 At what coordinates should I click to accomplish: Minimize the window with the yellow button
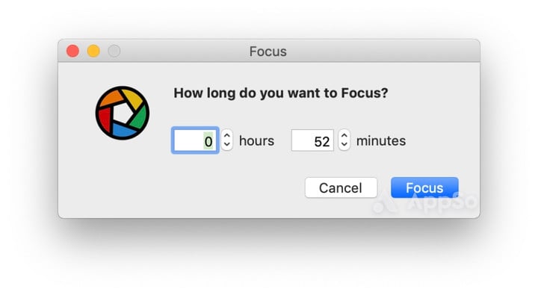[93, 51]
